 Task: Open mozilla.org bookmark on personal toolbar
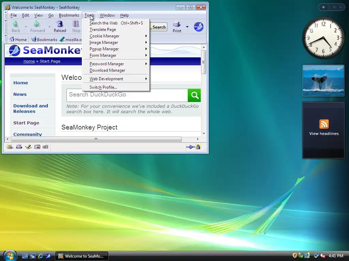point(71,39)
